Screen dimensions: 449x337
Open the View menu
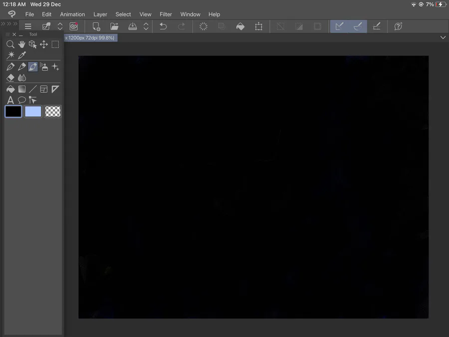146,14
